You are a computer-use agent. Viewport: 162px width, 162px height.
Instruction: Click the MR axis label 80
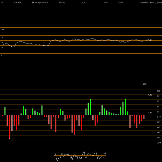tap(158, 96)
